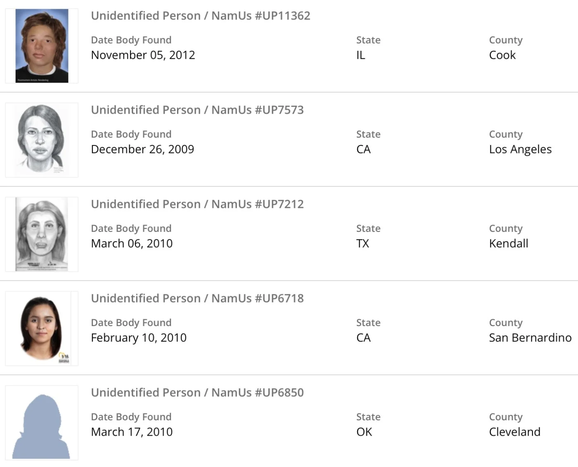
Task: Click the date February 10, 2010
Action: (139, 338)
